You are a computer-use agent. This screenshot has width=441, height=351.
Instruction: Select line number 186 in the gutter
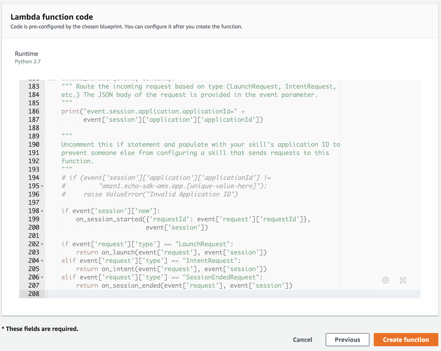34,111
